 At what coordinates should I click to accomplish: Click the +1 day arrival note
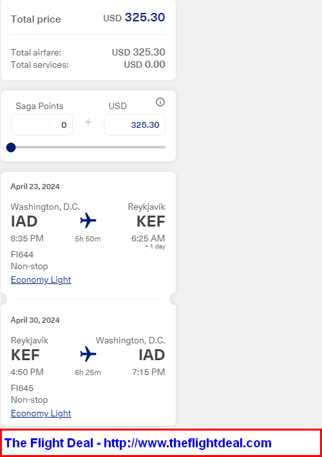pyautogui.click(x=155, y=247)
